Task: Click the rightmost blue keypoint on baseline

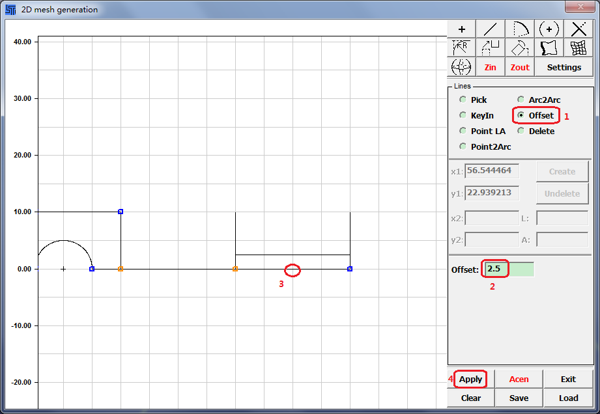Action: (x=350, y=269)
